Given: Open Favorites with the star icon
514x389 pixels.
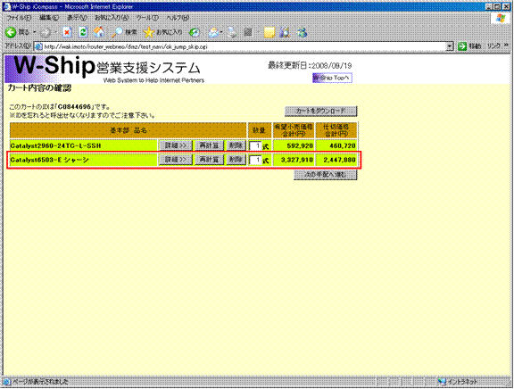Looking at the screenshot, I should (163, 32).
